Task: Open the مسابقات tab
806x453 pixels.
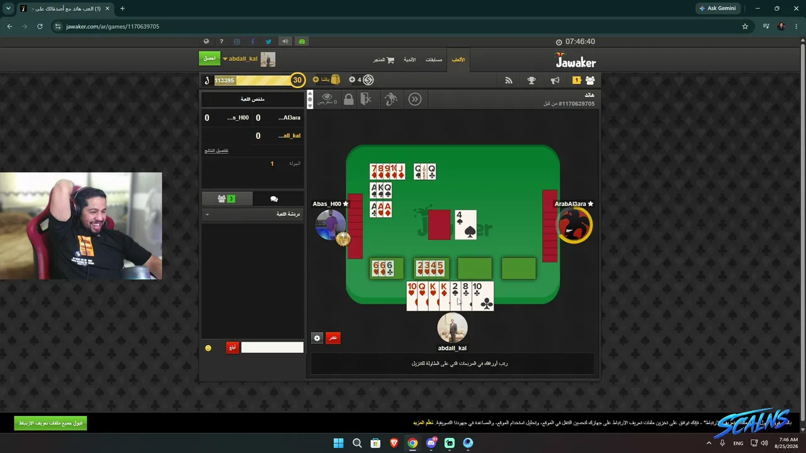Action: point(434,60)
